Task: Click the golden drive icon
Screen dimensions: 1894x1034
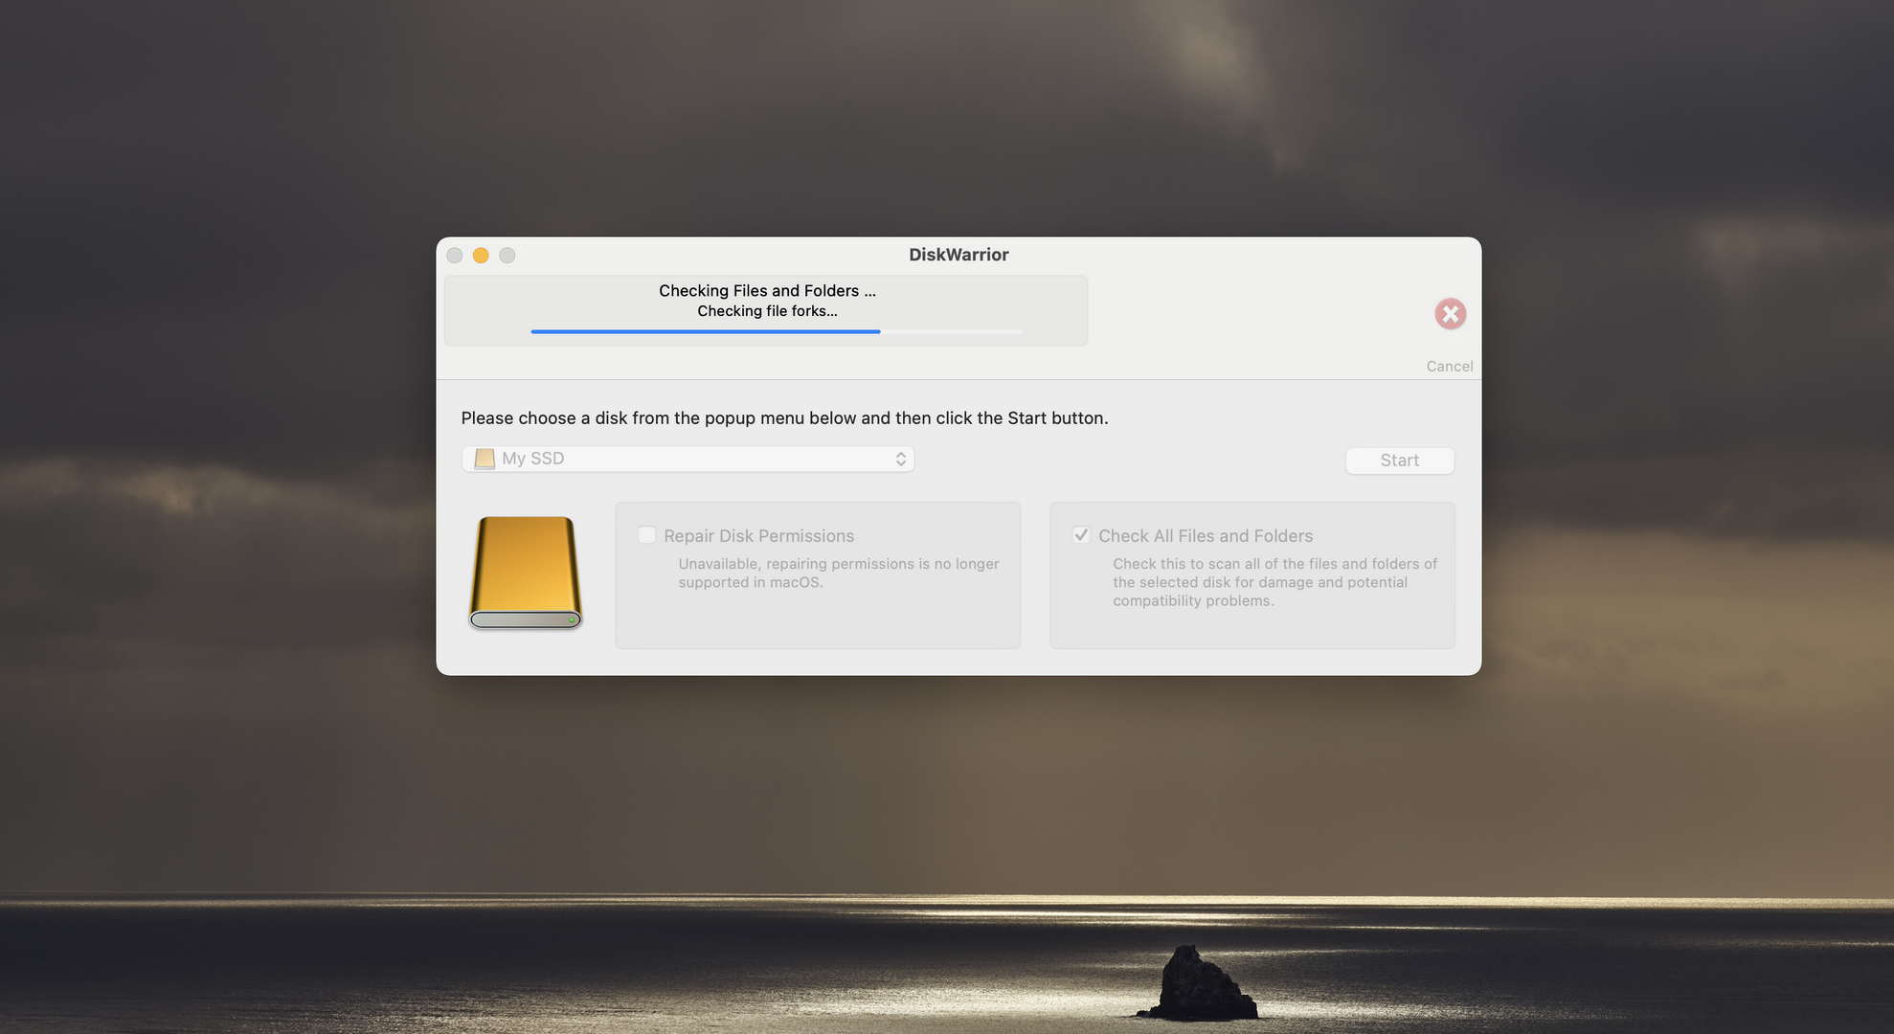Action: pos(526,573)
